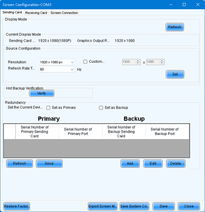The width and height of the screenshot is (205, 212).
Task: Click the Close button at bottom
Action: 189,206
